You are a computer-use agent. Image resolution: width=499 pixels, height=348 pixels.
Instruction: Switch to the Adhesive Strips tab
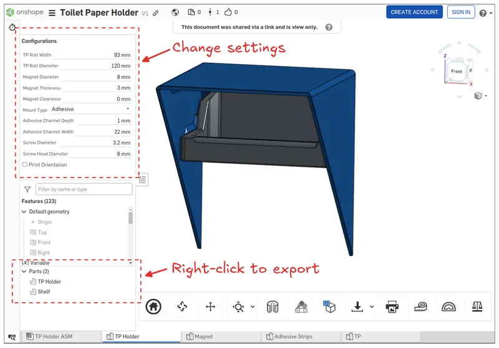tap(293, 337)
